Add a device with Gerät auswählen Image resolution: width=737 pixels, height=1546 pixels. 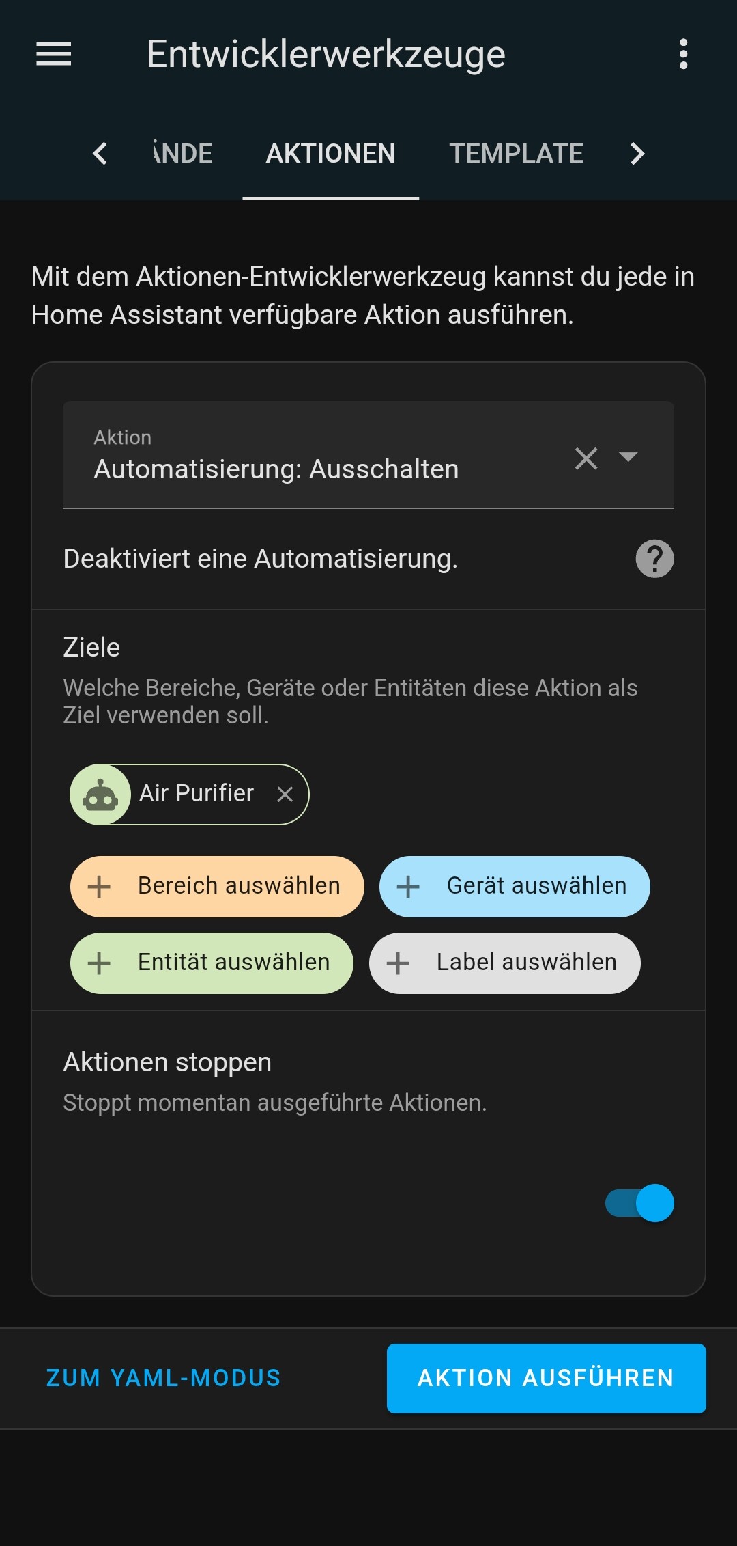(x=515, y=886)
